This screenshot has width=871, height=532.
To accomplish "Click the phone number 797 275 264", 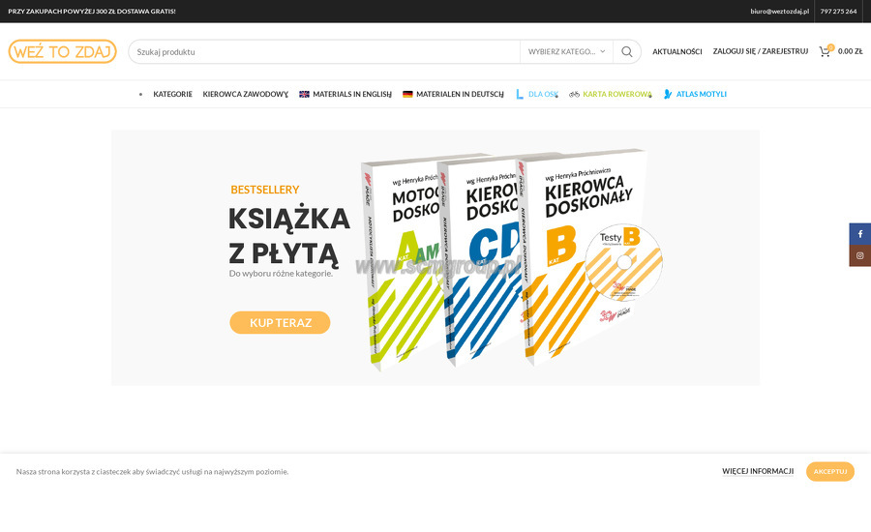I will [x=838, y=11].
